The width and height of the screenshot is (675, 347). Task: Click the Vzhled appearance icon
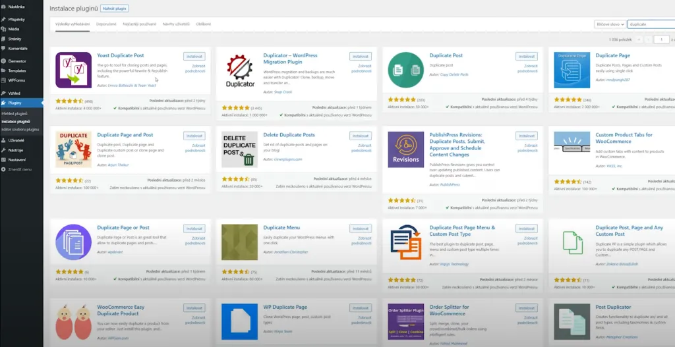pos(3,93)
